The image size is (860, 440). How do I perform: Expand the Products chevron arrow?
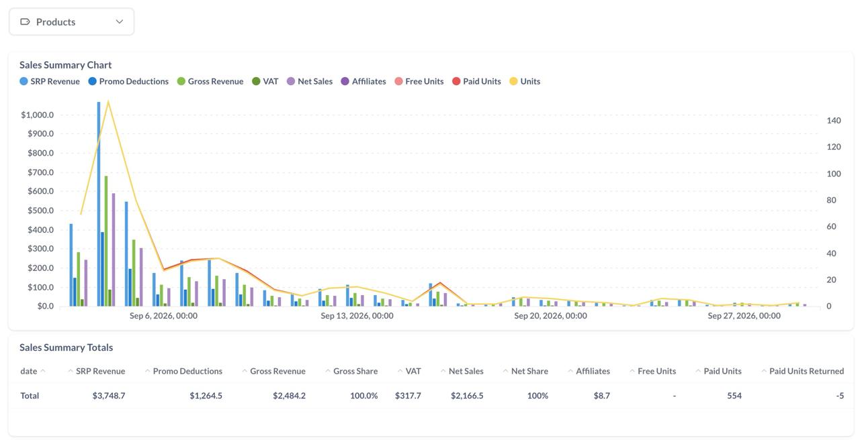120,21
